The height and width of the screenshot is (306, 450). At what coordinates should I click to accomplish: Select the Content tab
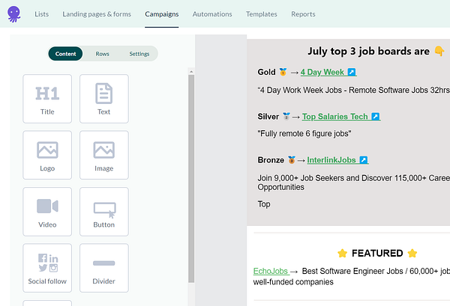point(65,54)
